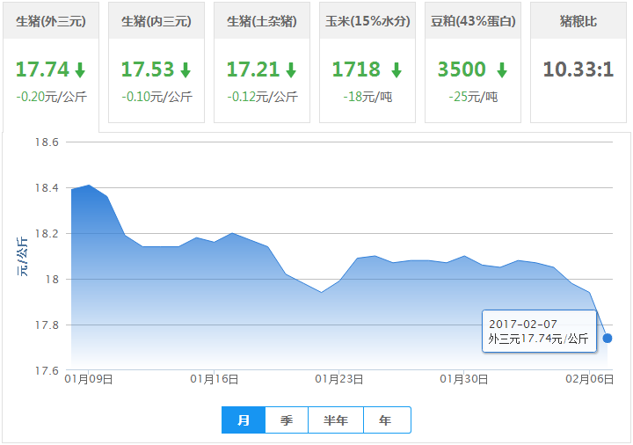
Task: Open the 猪粮比 tab
Action: (578, 20)
